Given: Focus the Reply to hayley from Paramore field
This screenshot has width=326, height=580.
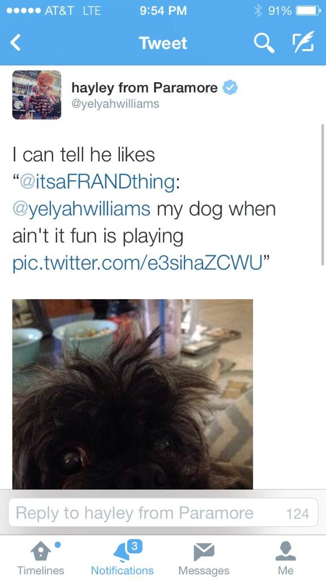Looking at the screenshot, I should click(x=163, y=513).
